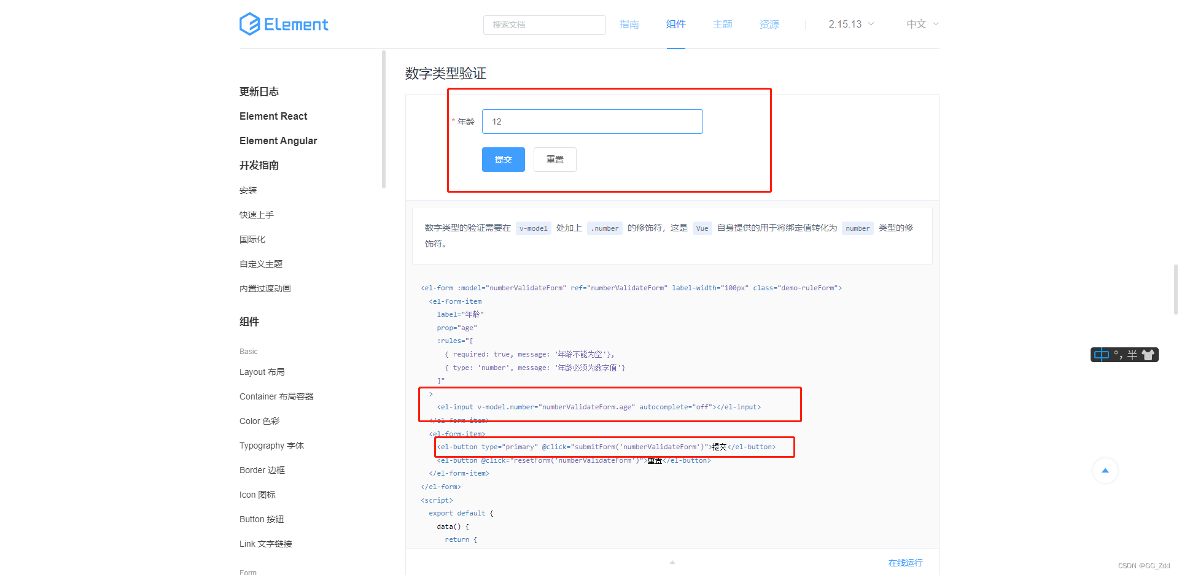Open the 指南 nav tab
Image resolution: width=1179 pixels, height=575 pixels.
629,24
